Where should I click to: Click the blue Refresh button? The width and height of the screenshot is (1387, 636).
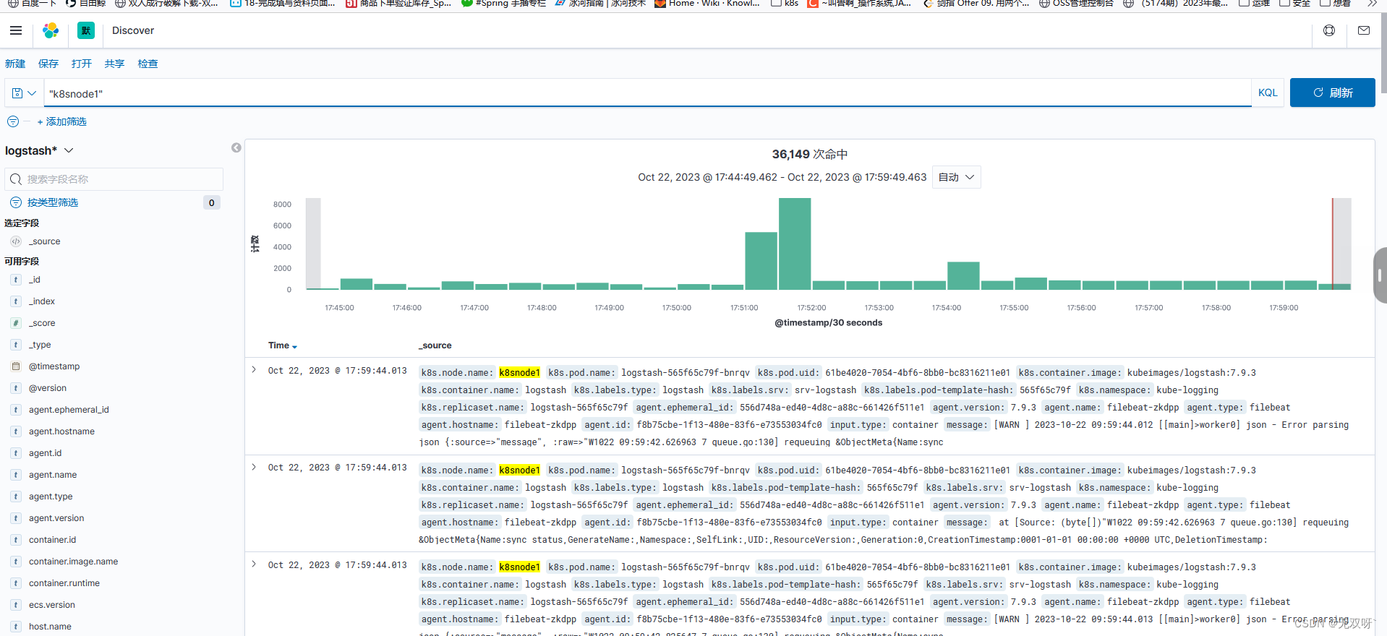[1332, 93]
